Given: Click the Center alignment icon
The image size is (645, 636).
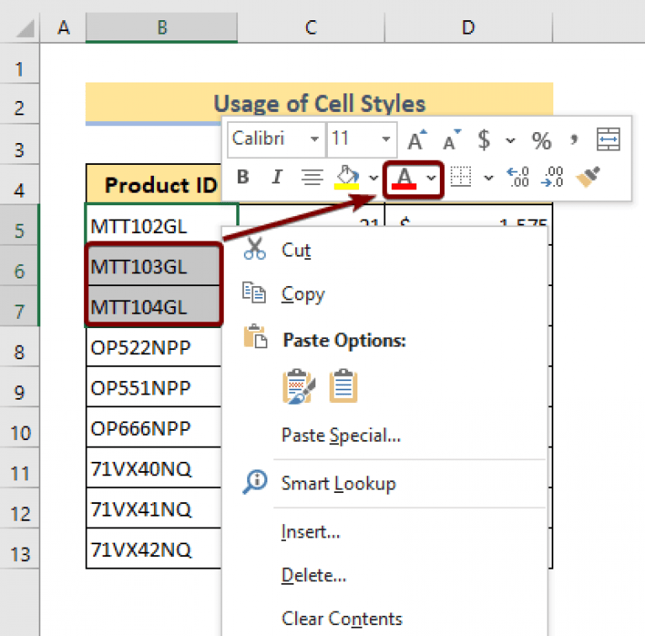Looking at the screenshot, I should coord(312,178).
